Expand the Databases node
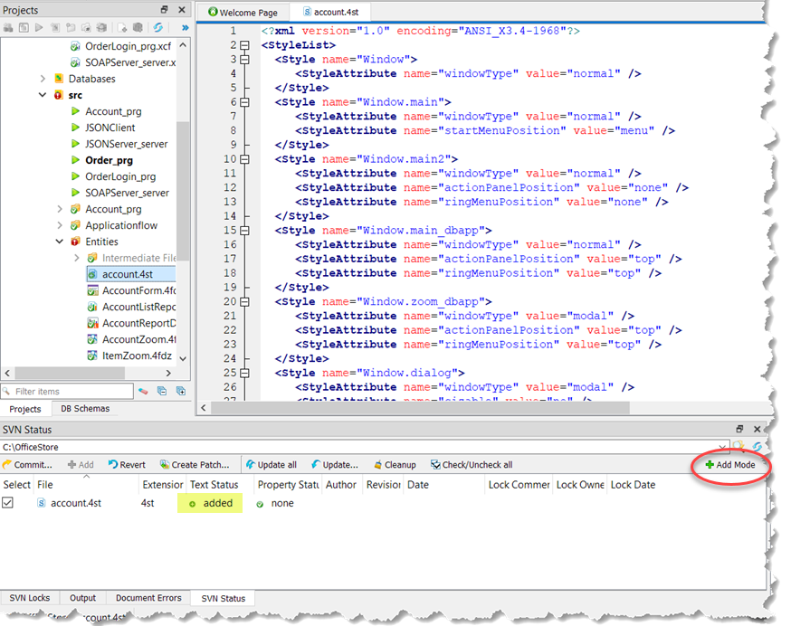 coord(43,79)
